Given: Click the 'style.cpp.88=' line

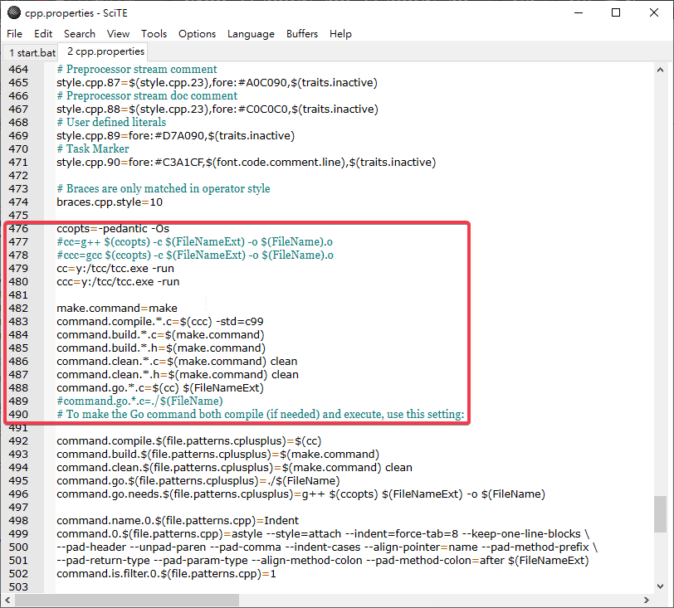Looking at the screenshot, I should point(217,109).
